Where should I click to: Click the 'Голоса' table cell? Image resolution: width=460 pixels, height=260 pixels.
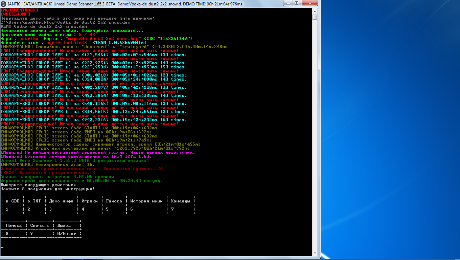pos(114,201)
